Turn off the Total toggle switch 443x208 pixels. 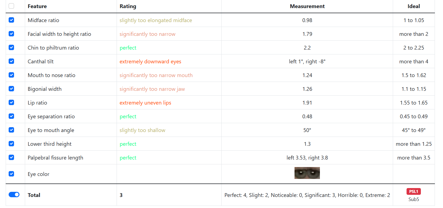14,195
